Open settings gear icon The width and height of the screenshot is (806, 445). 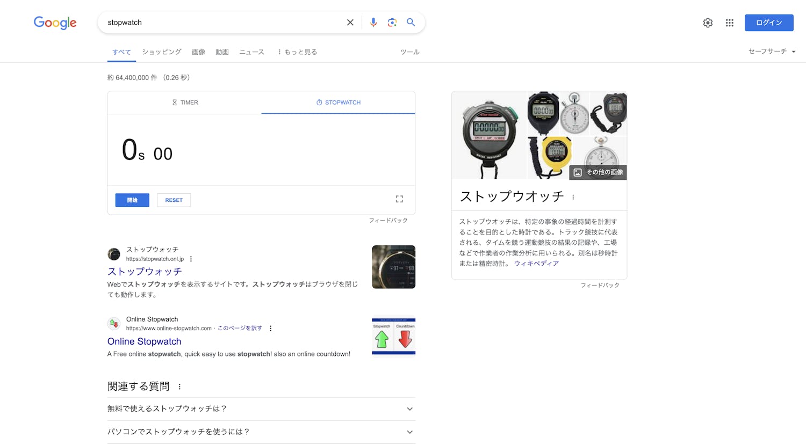click(x=708, y=23)
